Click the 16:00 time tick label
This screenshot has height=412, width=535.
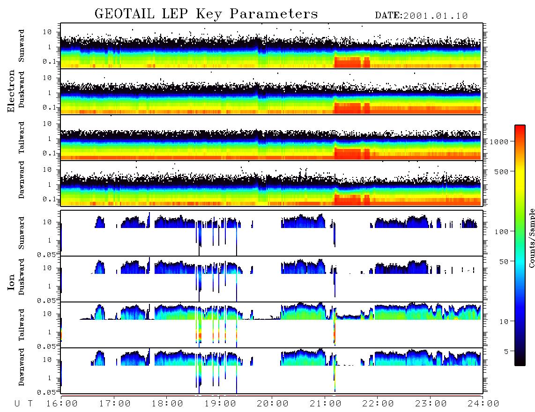[x=62, y=404]
